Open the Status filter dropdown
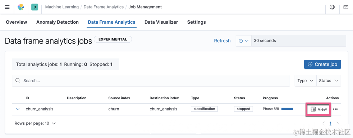 click(x=329, y=81)
